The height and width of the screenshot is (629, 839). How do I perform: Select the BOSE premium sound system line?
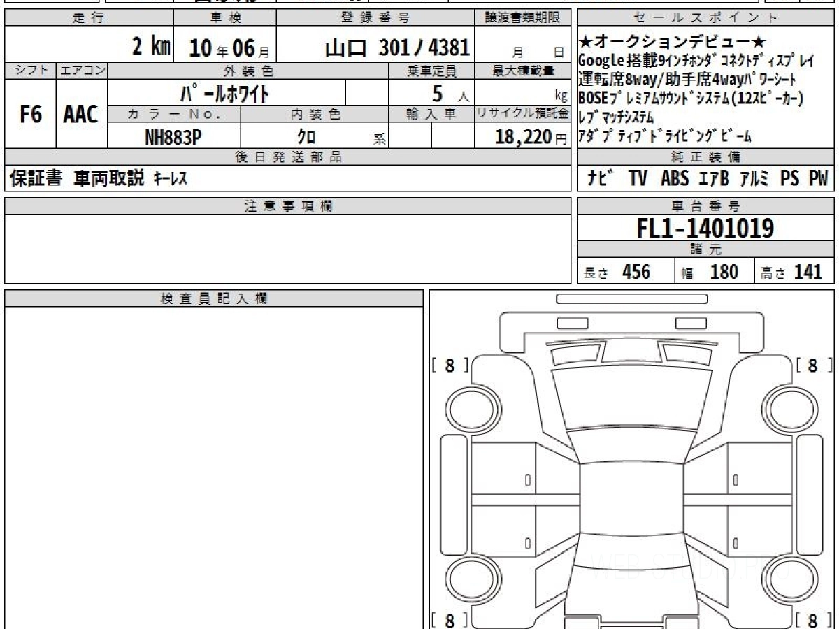tap(691, 99)
